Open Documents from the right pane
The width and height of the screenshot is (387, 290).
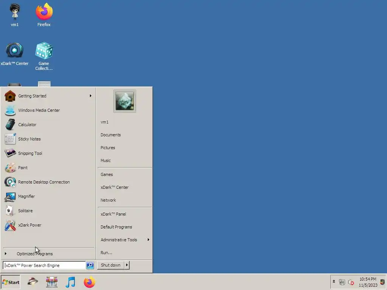pos(125,135)
